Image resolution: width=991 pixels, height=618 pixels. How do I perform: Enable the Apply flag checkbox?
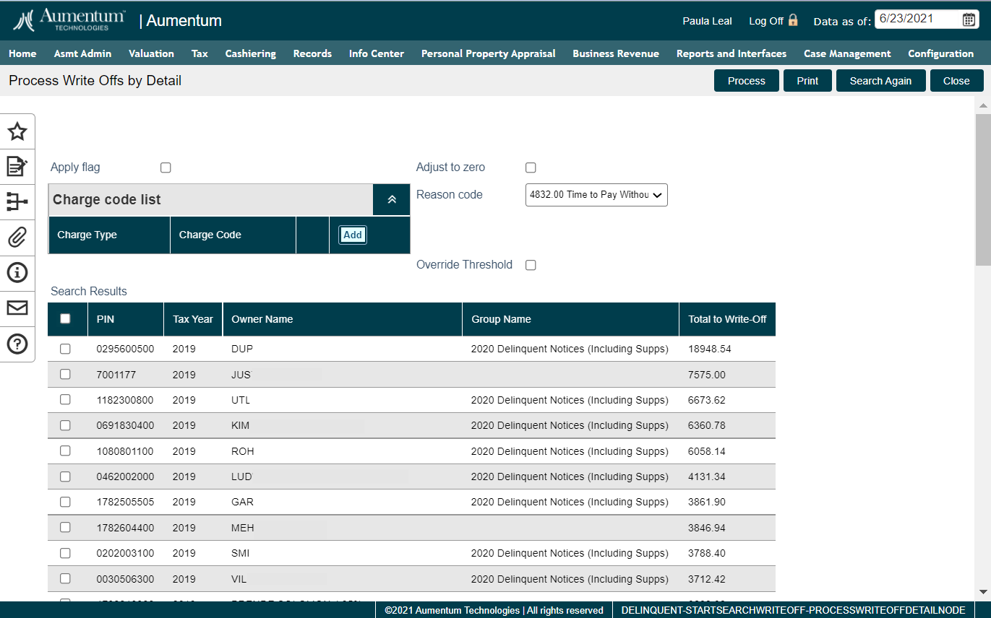coord(166,167)
